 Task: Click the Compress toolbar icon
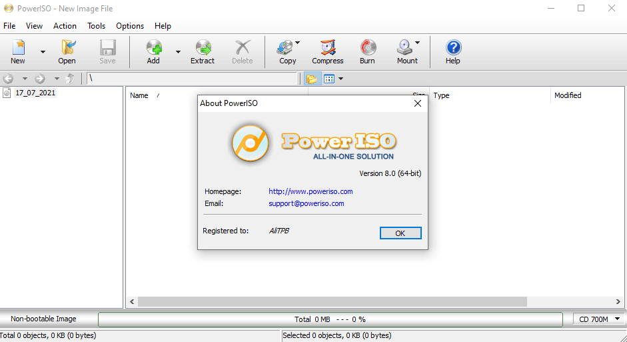(328, 47)
